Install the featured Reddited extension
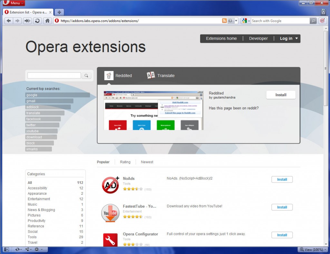 tap(281, 95)
